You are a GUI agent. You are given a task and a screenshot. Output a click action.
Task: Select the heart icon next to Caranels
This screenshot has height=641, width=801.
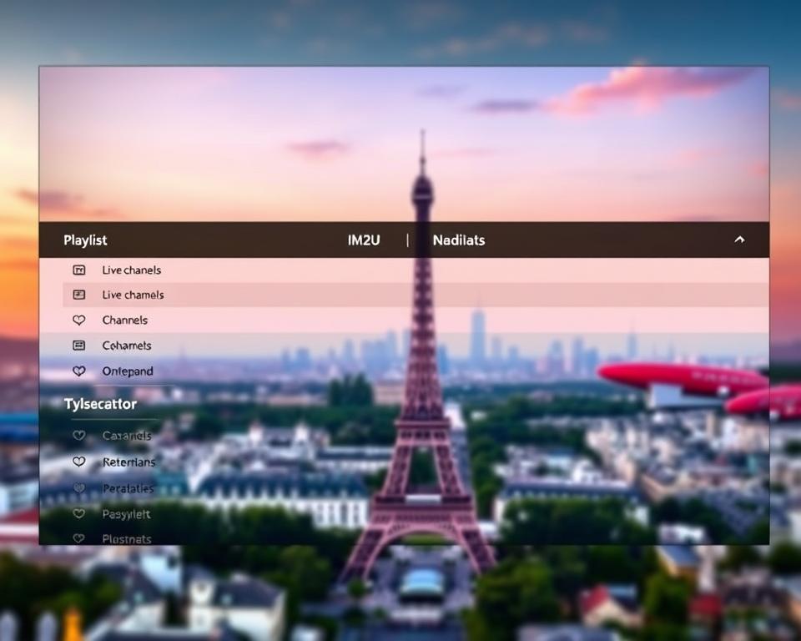click(79, 435)
